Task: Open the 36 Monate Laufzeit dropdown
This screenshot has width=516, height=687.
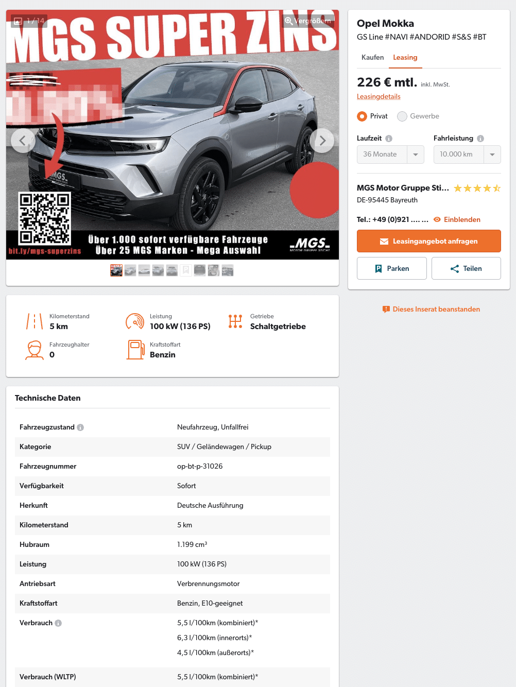Action: [390, 154]
